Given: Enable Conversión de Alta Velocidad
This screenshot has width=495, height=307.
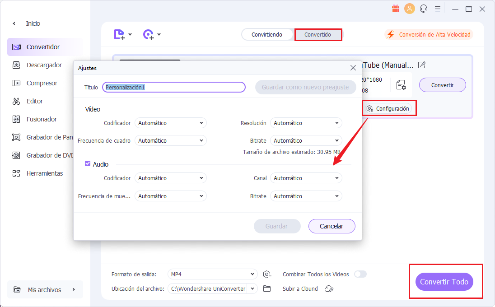Looking at the screenshot, I should tap(428, 35).
